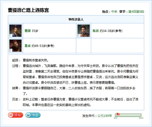The height and width of the screenshot is (127, 152).
Task: Click the blue star icon on 书签
Action: [28, 115]
